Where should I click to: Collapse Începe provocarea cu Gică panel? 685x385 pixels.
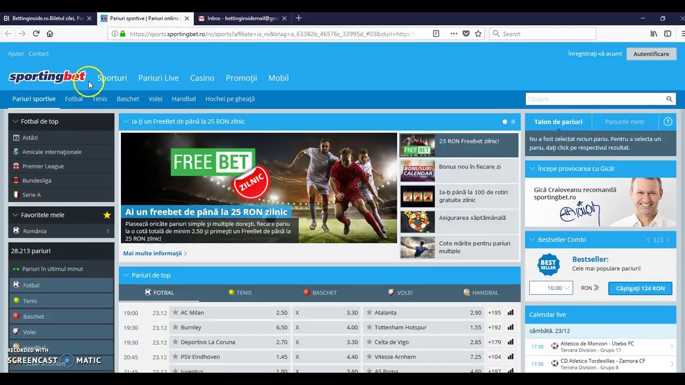532,168
